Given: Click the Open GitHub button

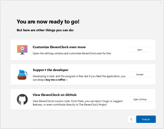Looking at the screenshot, I should click(x=140, y=99).
